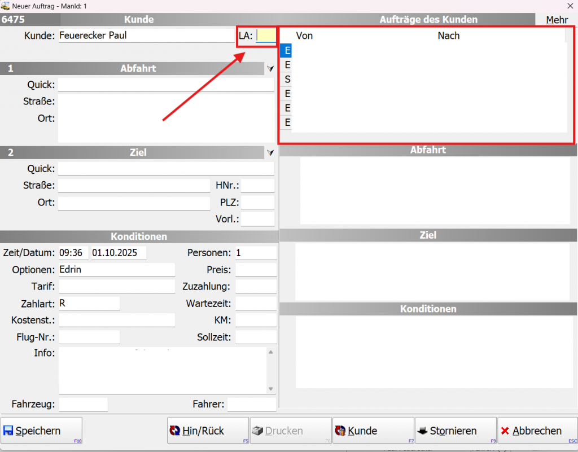Edit the Personen count field
Viewport: 578px width, 452px height.
click(256, 253)
